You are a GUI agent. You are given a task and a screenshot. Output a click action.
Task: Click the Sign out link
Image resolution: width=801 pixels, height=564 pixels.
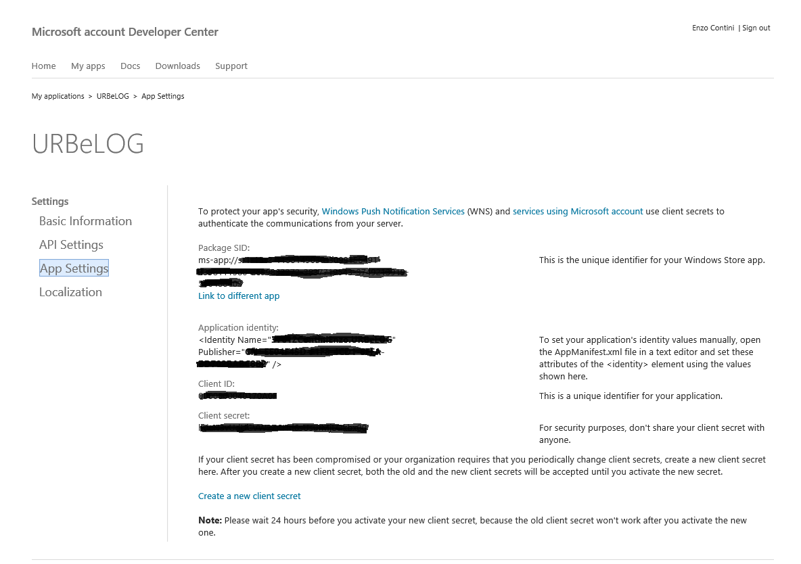tap(756, 28)
